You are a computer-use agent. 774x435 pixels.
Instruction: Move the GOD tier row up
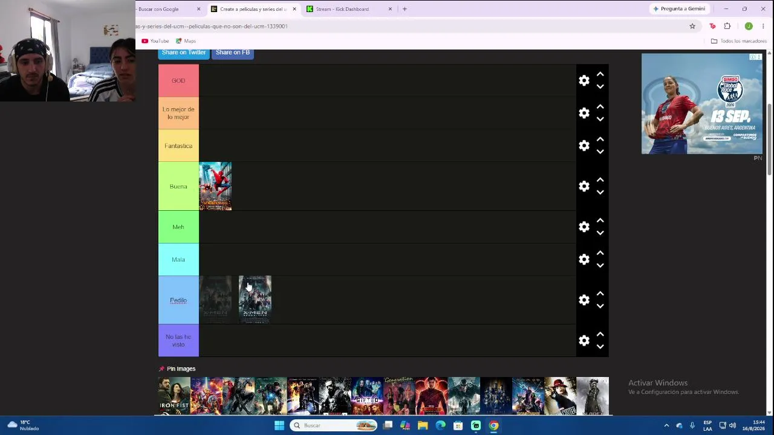pyautogui.click(x=600, y=74)
